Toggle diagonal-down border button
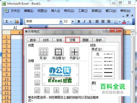137x103 pixels. click(76, 90)
